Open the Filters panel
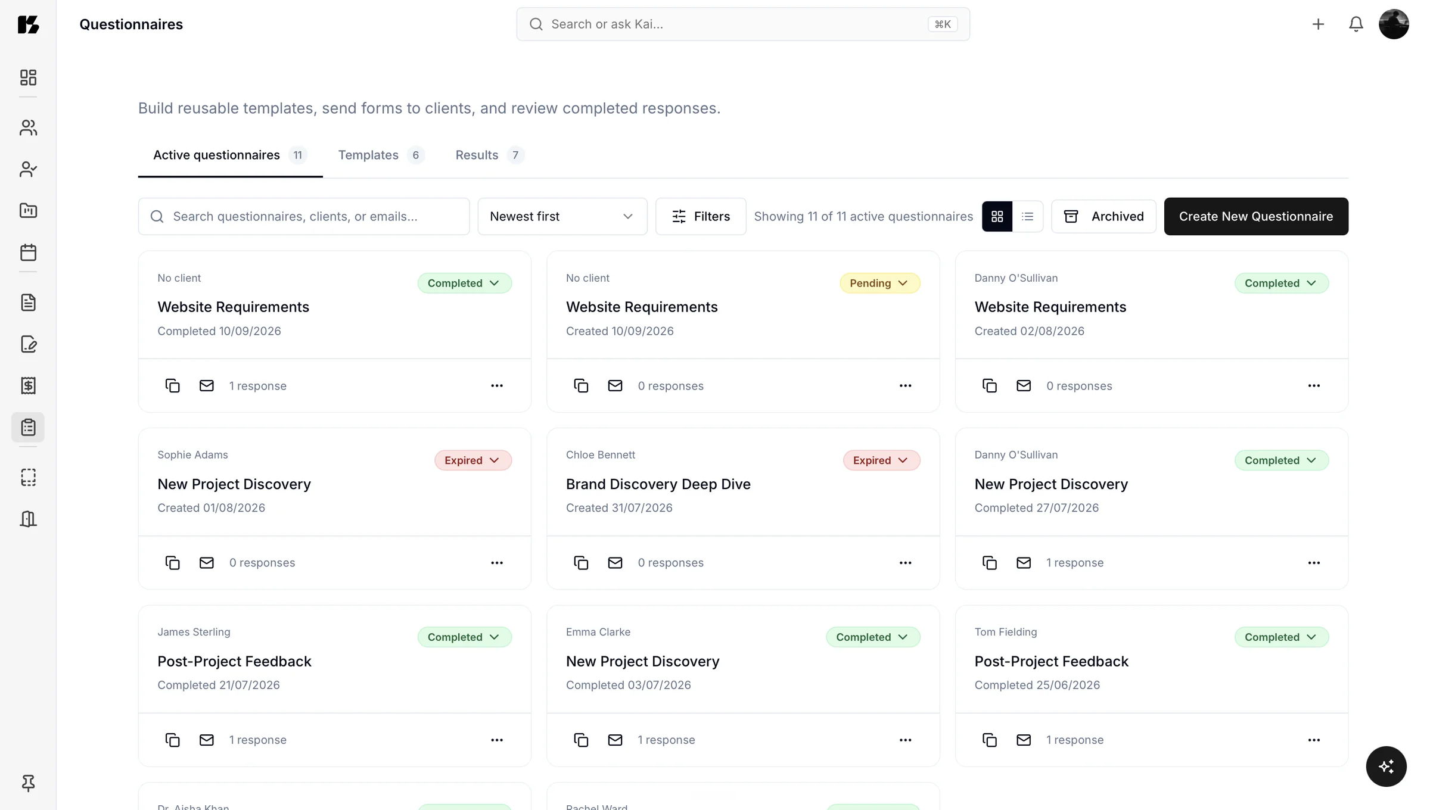The image size is (1430, 810). pos(701,216)
